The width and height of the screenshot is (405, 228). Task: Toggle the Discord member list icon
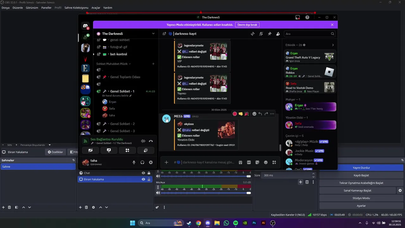278,34
